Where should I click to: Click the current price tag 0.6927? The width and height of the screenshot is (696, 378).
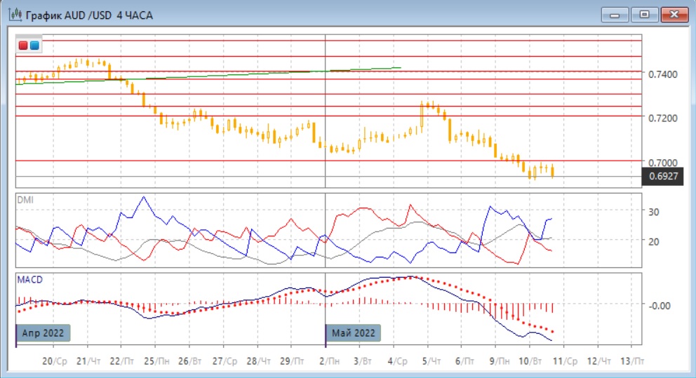tap(663, 177)
